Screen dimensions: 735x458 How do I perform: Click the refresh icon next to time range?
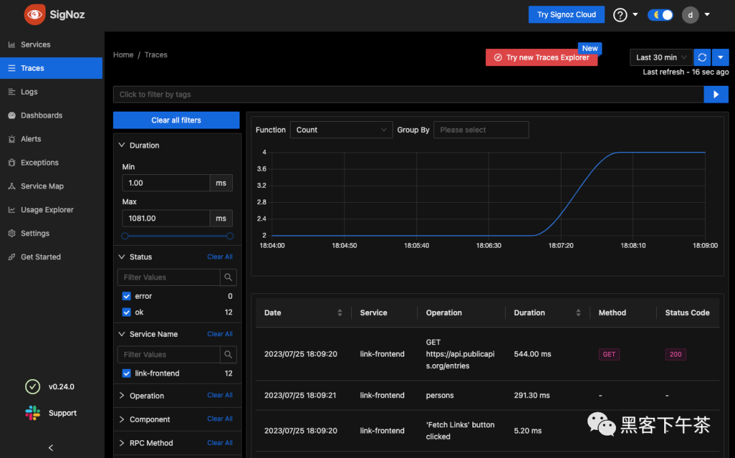click(702, 58)
